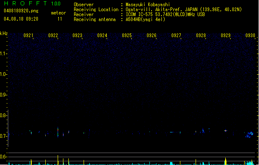Select the file name 0408180920.png

click(21, 11)
